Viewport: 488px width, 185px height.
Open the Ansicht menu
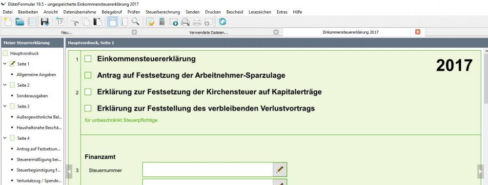[x=50, y=12]
